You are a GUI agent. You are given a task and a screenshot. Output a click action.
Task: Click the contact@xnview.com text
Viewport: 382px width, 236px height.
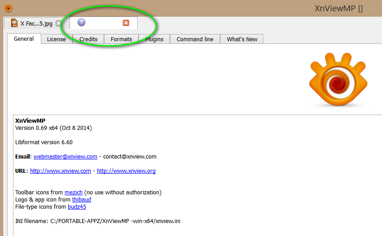(x=130, y=156)
